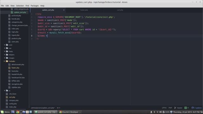Switch to Shaunta's Boutique Chrome window

click(70, 112)
